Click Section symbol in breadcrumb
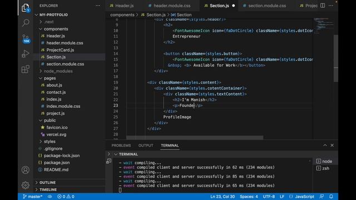Viewport: 356px width, 200px height. (x=181, y=15)
